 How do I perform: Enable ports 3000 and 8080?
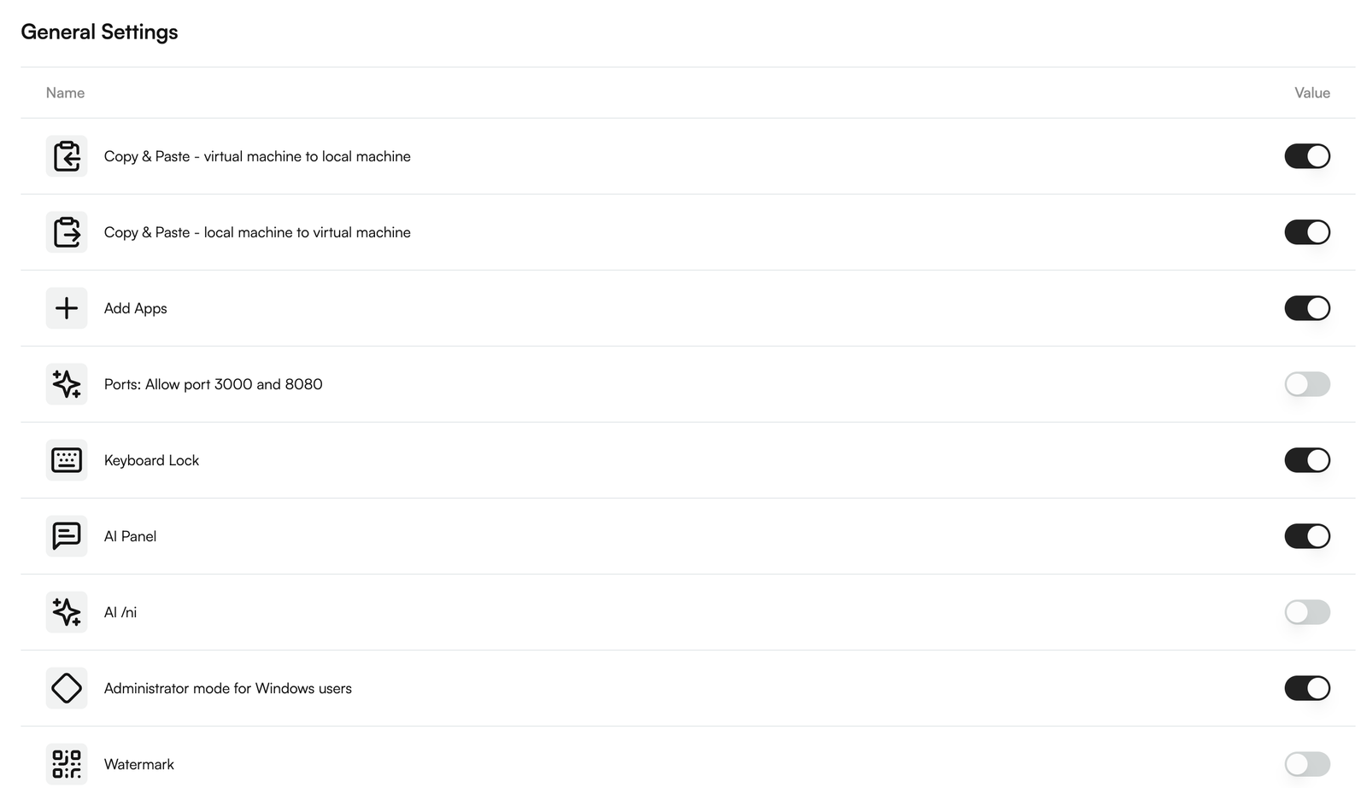tap(1307, 384)
